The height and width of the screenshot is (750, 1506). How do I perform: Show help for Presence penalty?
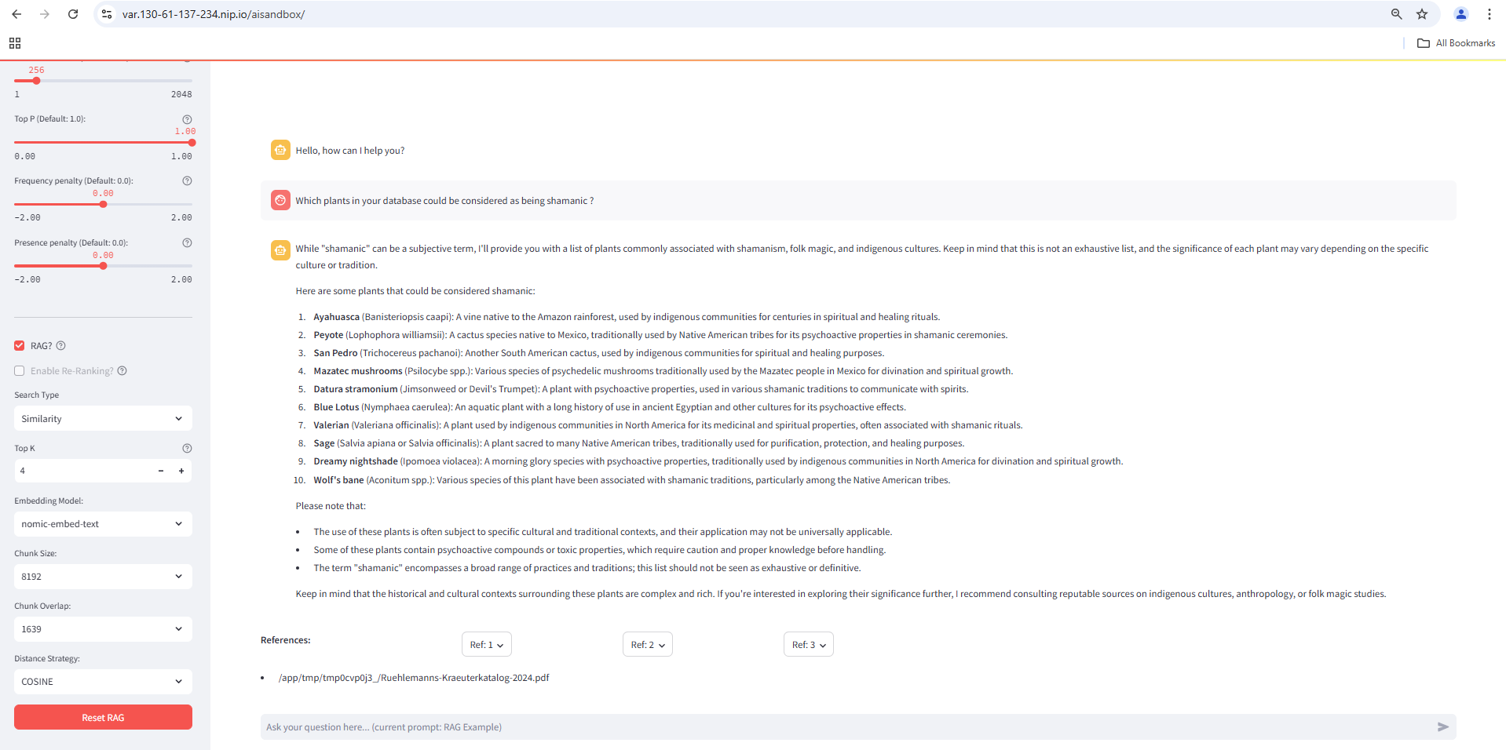tap(187, 242)
